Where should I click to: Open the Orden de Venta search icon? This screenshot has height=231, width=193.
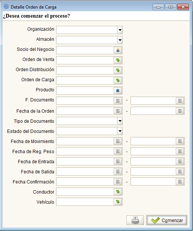(118, 60)
